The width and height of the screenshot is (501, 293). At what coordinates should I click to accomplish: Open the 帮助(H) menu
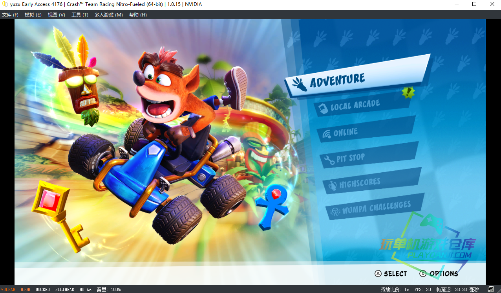tap(138, 15)
